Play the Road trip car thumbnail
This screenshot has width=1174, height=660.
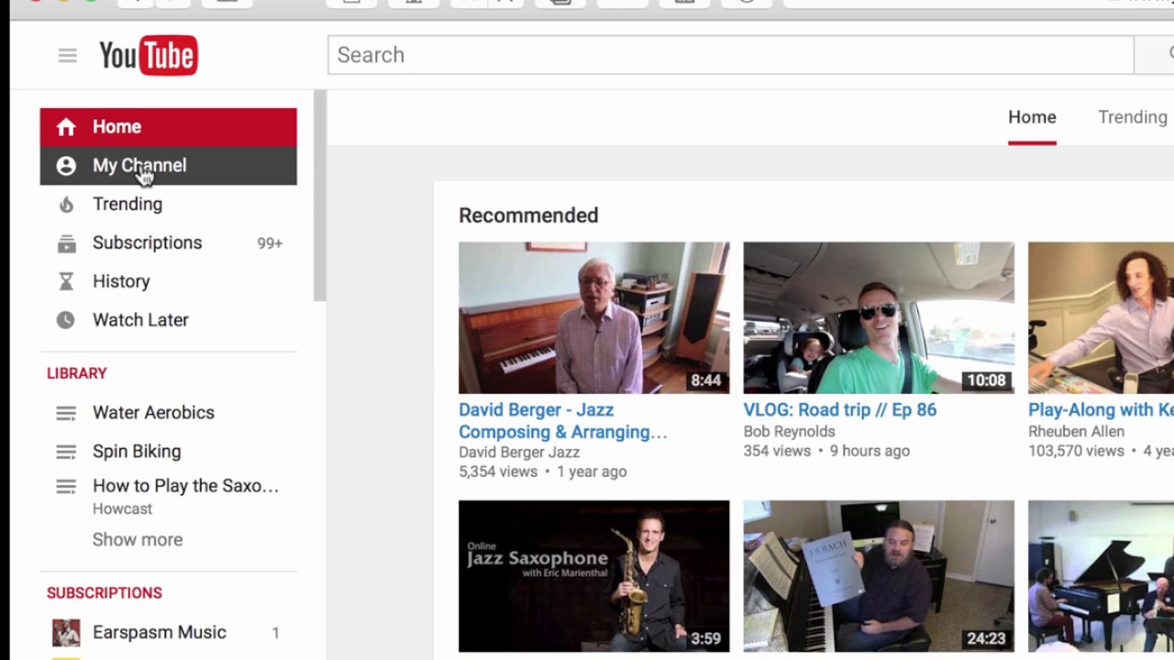879,318
